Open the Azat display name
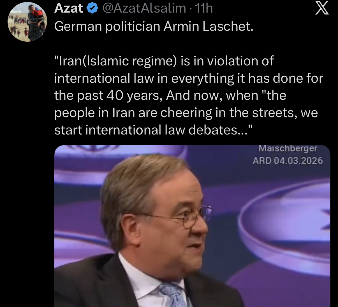The width and height of the screenshot is (338, 307). tap(69, 8)
